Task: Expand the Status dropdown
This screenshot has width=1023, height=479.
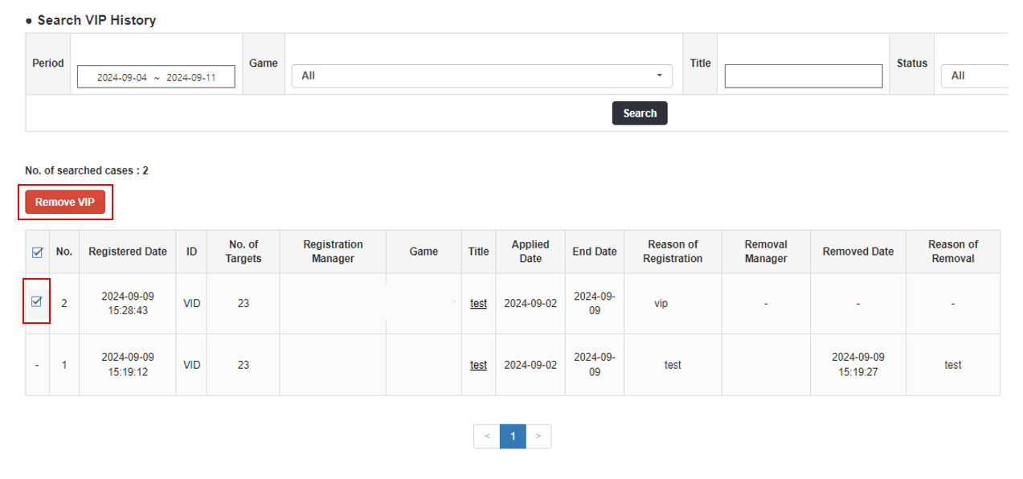Action: pos(974,76)
